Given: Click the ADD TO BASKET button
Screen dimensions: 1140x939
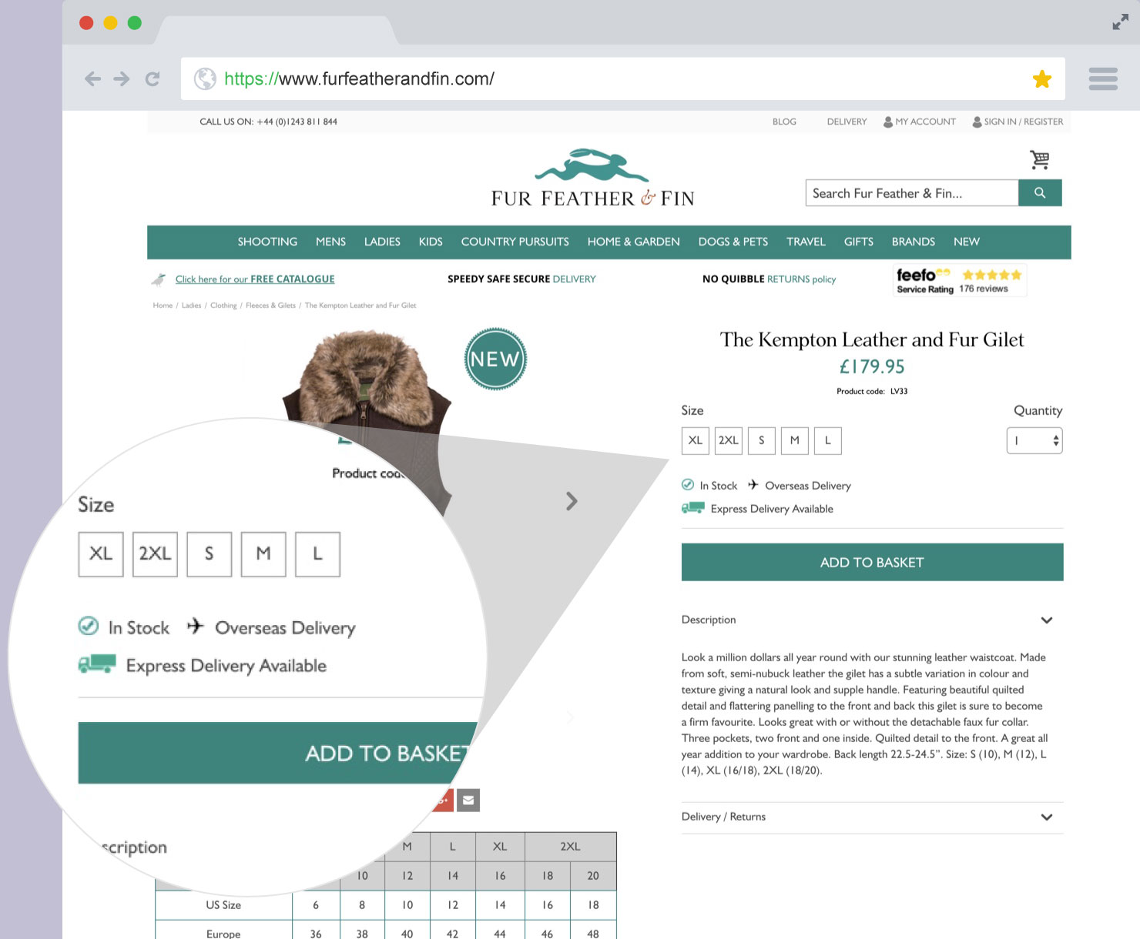Looking at the screenshot, I should click(872, 563).
